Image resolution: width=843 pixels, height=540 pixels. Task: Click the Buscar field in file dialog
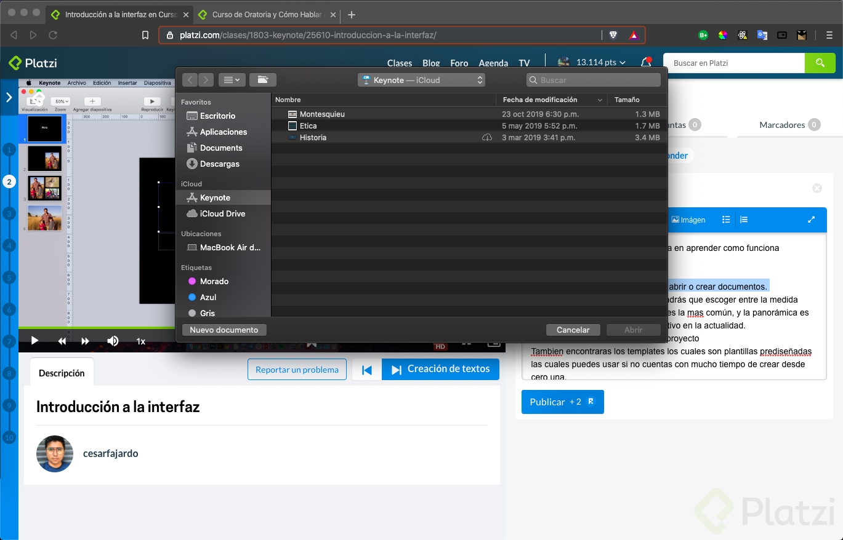tap(594, 80)
